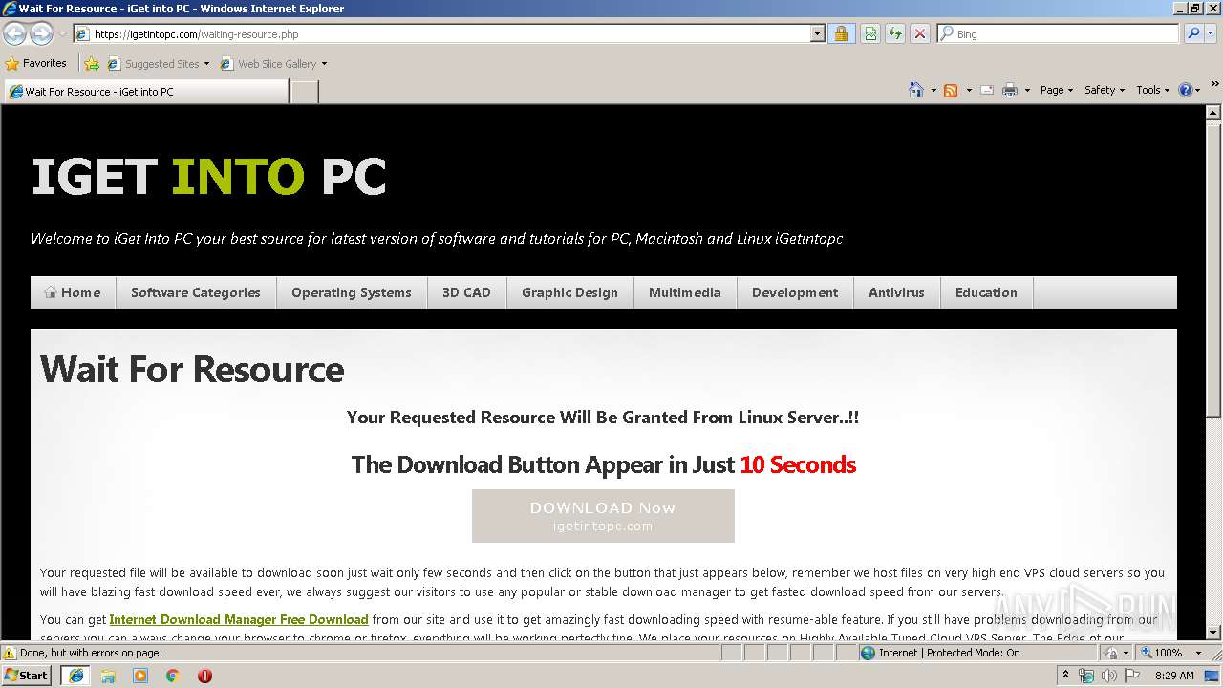1223x688 pixels.
Task: Expand feeds dropdown arrow
Action: point(968,90)
